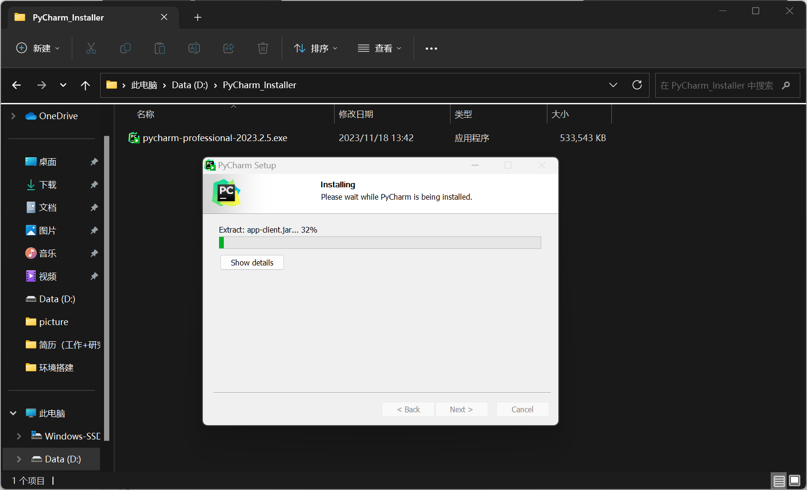This screenshot has width=807, height=490.
Task: Click the Share icon in the toolbar
Action: click(228, 48)
